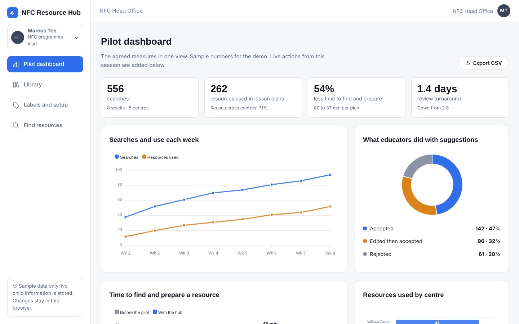Click the '96 · 32%' value
The height and width of the screenshot is (324, 519).
pyautogui.click(x=489, y=241)
